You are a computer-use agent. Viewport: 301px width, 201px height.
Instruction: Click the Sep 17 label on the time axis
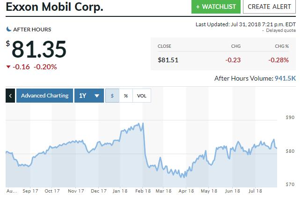(30, 191)
